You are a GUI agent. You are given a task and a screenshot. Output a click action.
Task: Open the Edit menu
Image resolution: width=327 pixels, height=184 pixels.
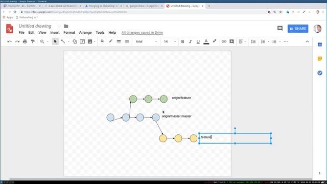coord(31,33)
